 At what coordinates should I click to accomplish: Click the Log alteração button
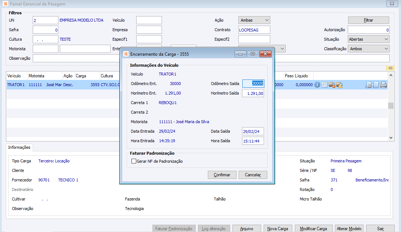tap(214, 228)
